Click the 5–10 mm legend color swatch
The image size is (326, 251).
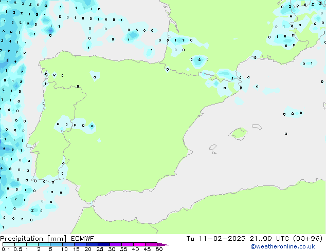(x=56, y=244)
